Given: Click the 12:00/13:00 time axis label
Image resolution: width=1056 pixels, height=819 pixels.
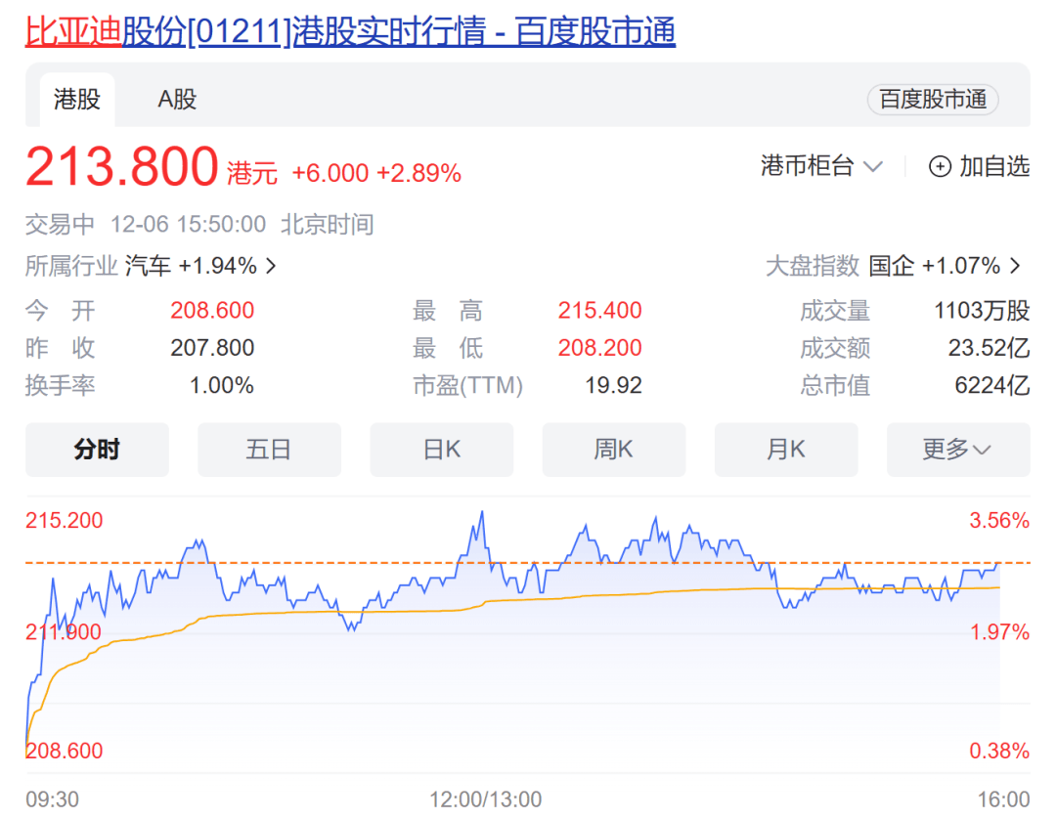Looking at the screenshot, I should [x=486, y=799].
